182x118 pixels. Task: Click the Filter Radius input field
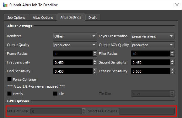pyautogui.click(x=151, y=54)
